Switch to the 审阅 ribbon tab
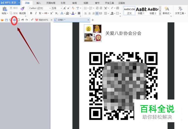188x129 pixels. (74, 3)
